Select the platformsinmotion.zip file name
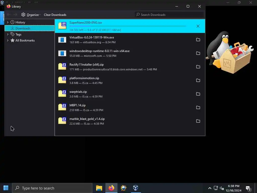 [84, 78]
